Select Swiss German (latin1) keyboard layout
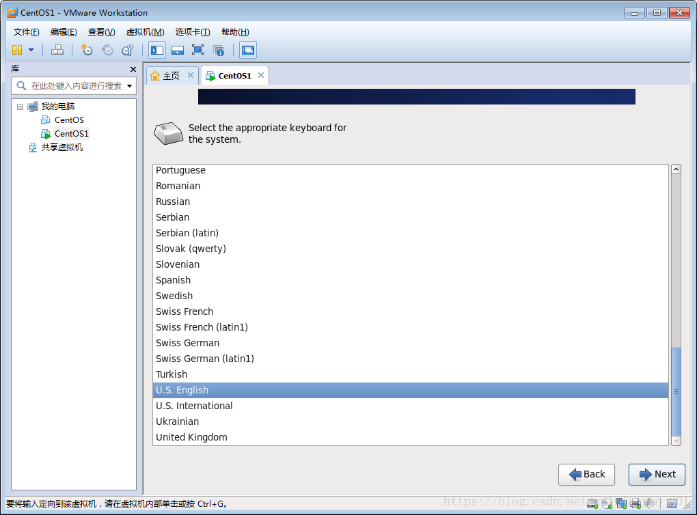The image size is (697, 515). pos(411,359)
